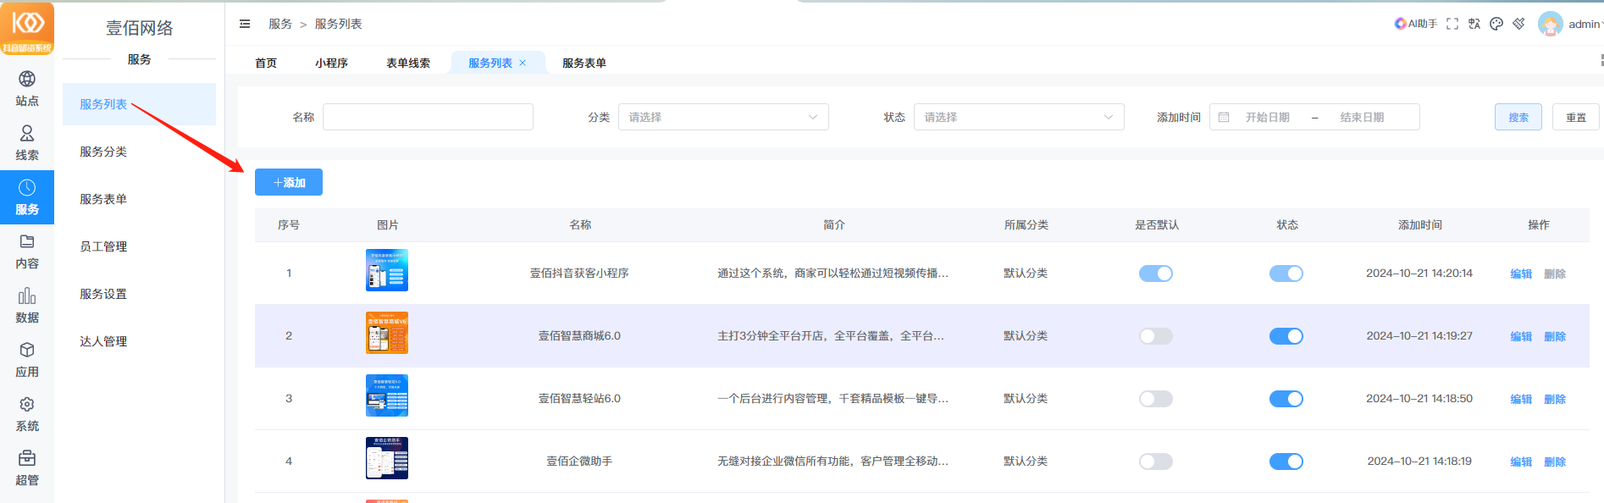Click 壹佰企微助手 name cell
Viewport: 1604px width, 503px height.
[579, 462]
